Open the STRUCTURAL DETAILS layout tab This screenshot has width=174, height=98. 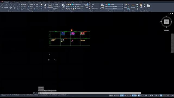(32, 95)
